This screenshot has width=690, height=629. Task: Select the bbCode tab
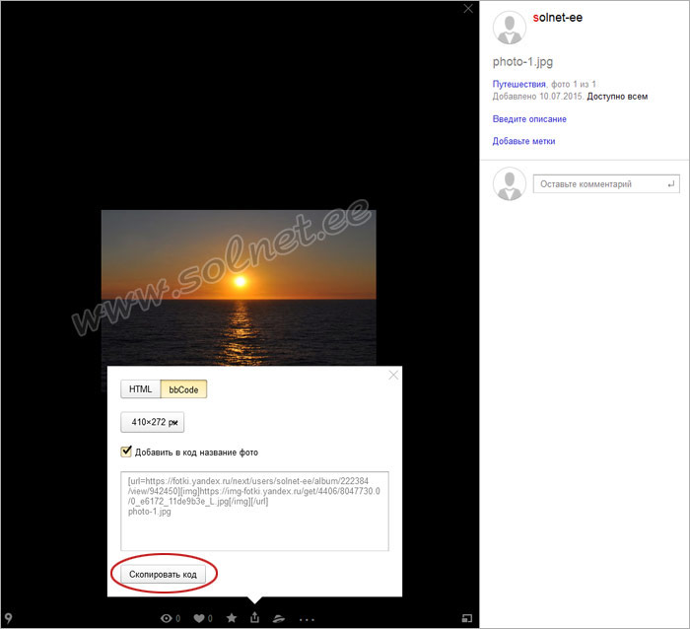click(x=183, y=389)
